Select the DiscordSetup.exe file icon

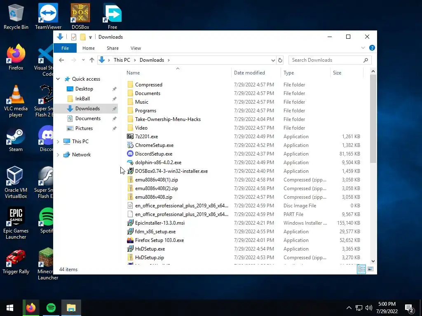(130, 154)
